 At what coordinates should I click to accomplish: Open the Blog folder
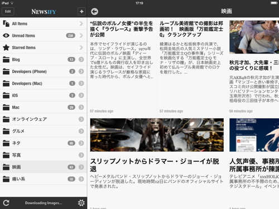(44, 60)
